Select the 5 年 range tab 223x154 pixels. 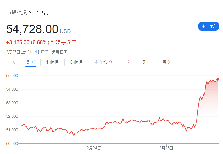(147, 62)
